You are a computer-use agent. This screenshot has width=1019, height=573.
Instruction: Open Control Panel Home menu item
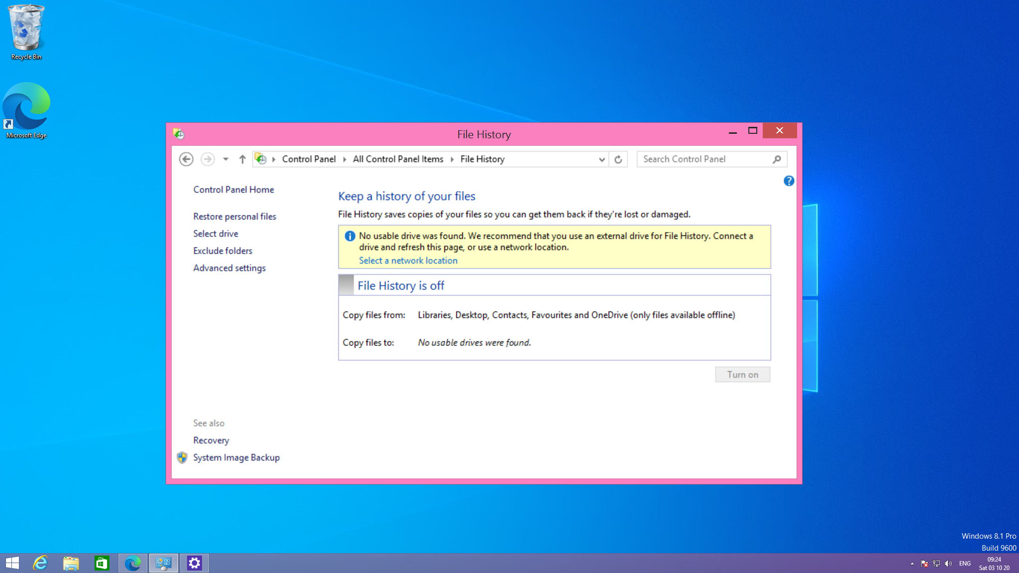pyautogui.click(x=234, y=190)
